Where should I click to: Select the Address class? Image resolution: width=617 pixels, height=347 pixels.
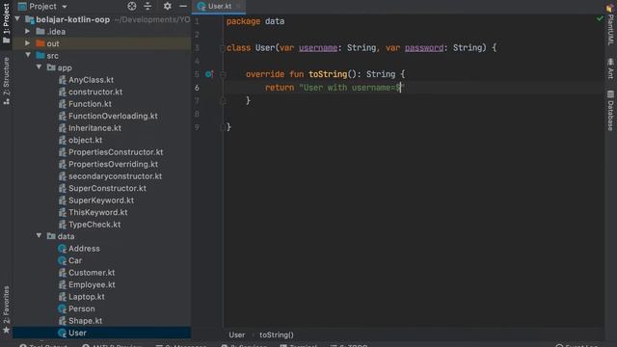pyautogui.click(x=84, y=249)
